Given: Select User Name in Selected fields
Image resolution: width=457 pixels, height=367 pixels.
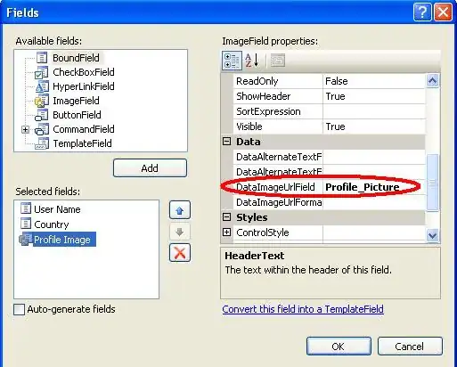Looking at the screenshot, I should 57,209.
